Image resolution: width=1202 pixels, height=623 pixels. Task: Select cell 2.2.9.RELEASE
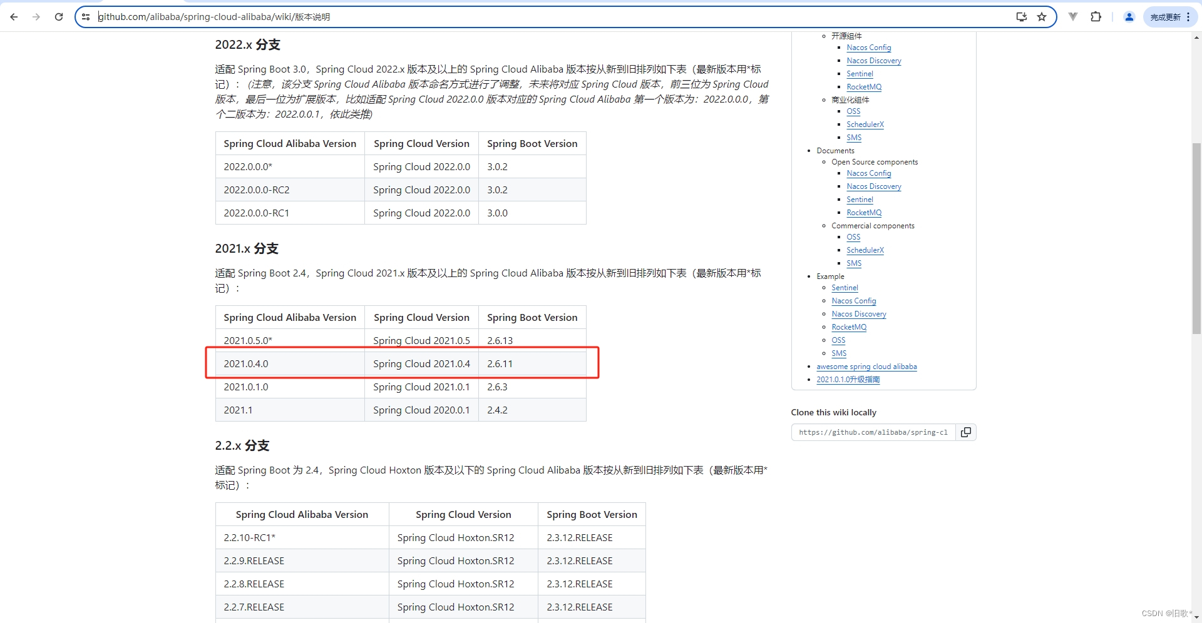pyautogui.click(x=302, y=561)
